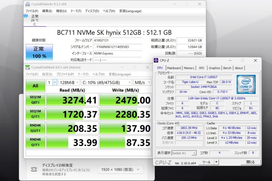Select the CPU tab in CPU-Z
Viewport: 272px width, 181px height.
160,68
